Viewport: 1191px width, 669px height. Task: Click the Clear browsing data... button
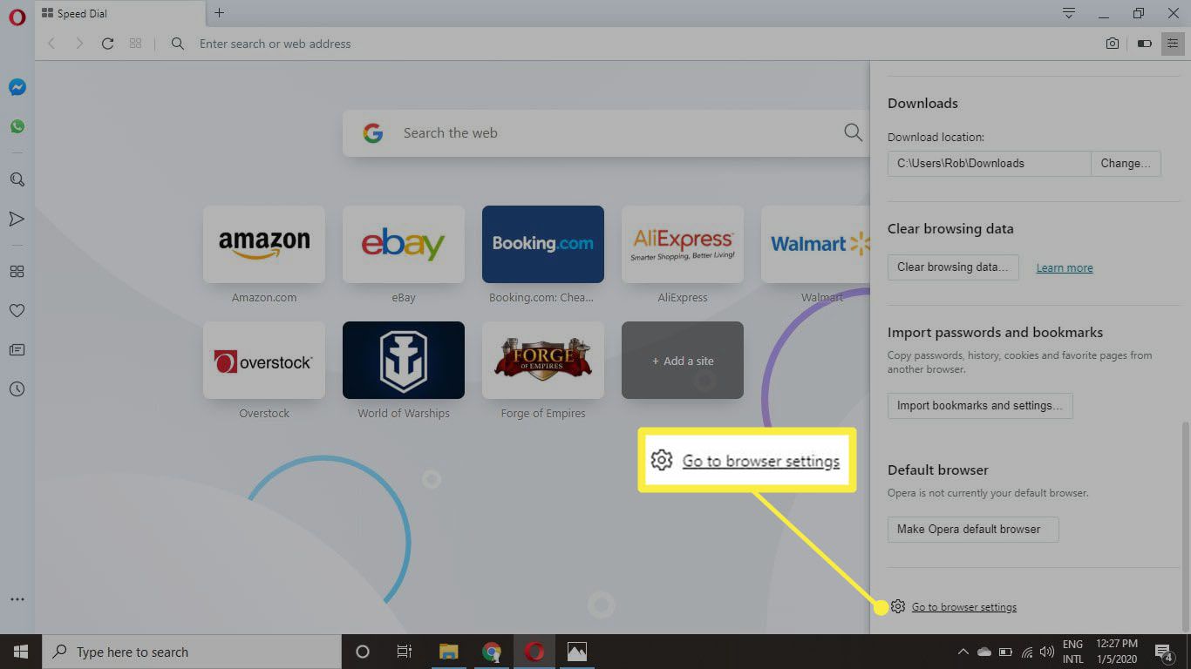pos(953,267)
